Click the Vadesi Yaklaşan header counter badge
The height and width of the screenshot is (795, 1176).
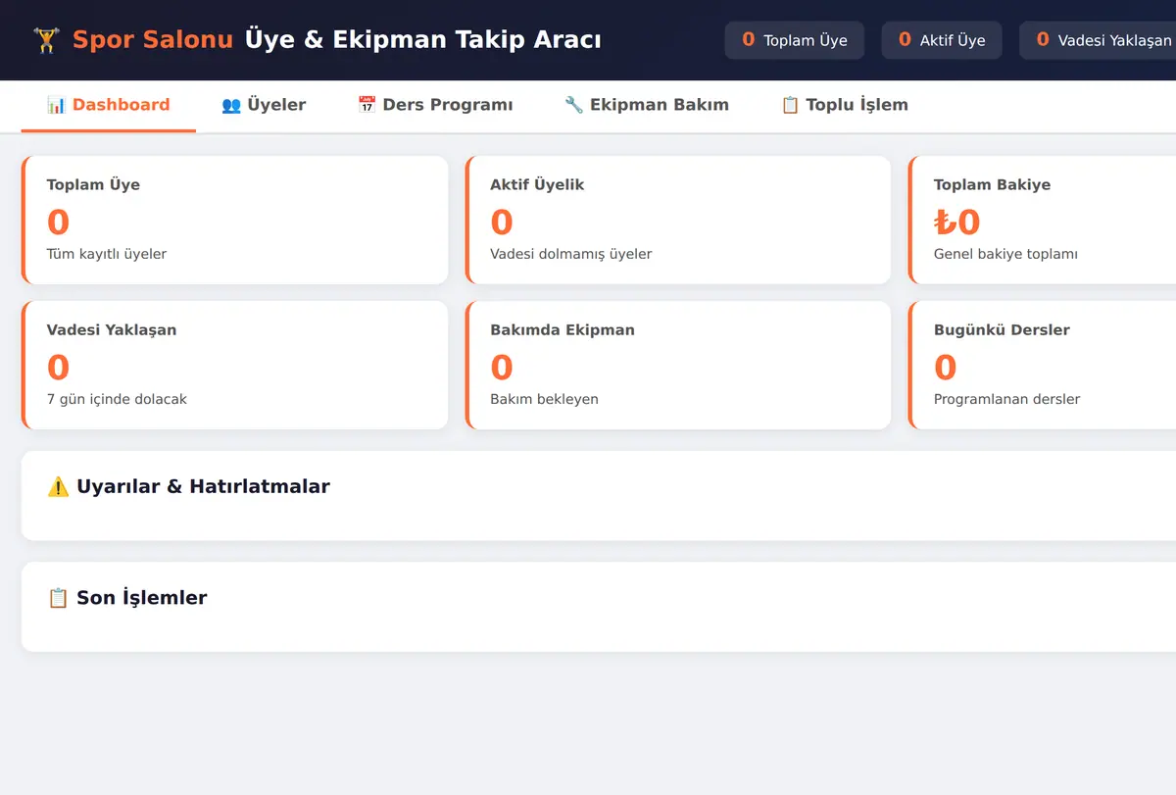pyautogui.click(x=1098, y=40)
